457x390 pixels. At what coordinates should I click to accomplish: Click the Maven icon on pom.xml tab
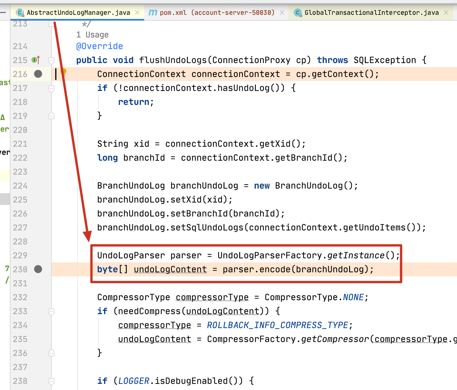coord(153,12)
